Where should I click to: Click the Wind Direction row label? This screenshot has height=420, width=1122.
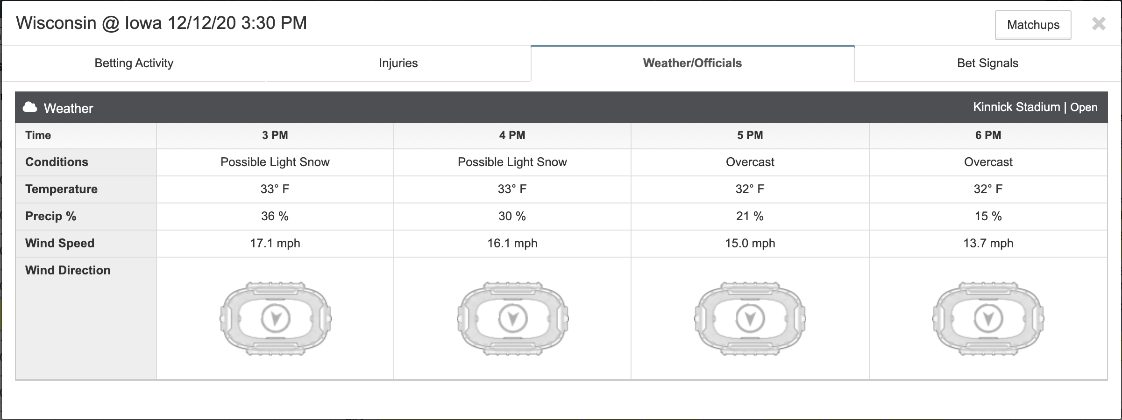click(x=68, y=270)
